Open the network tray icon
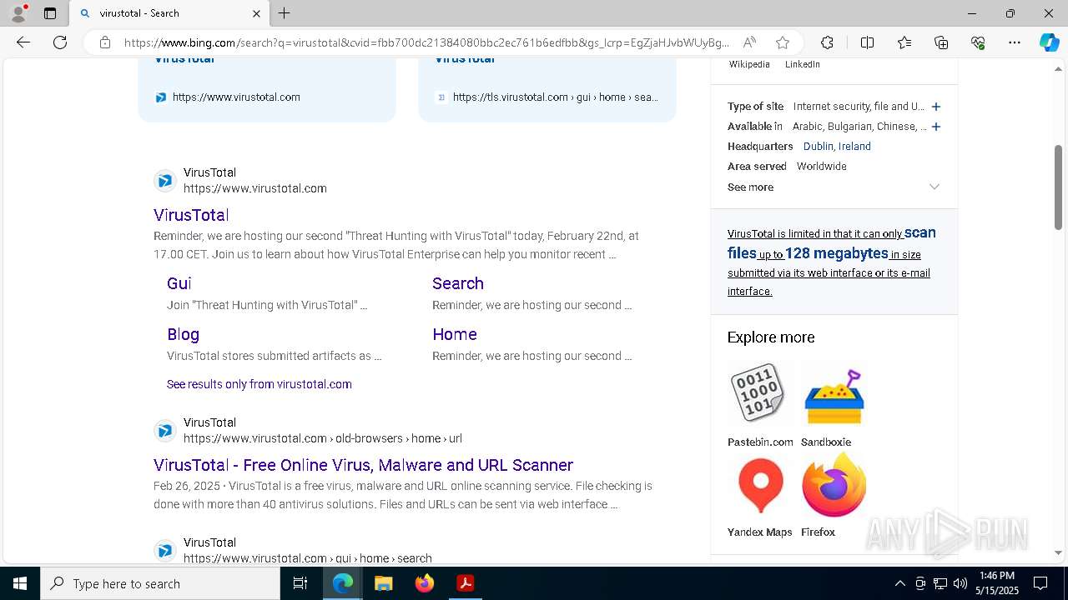This screenshot has width=1068, height=600. [940, 583]
